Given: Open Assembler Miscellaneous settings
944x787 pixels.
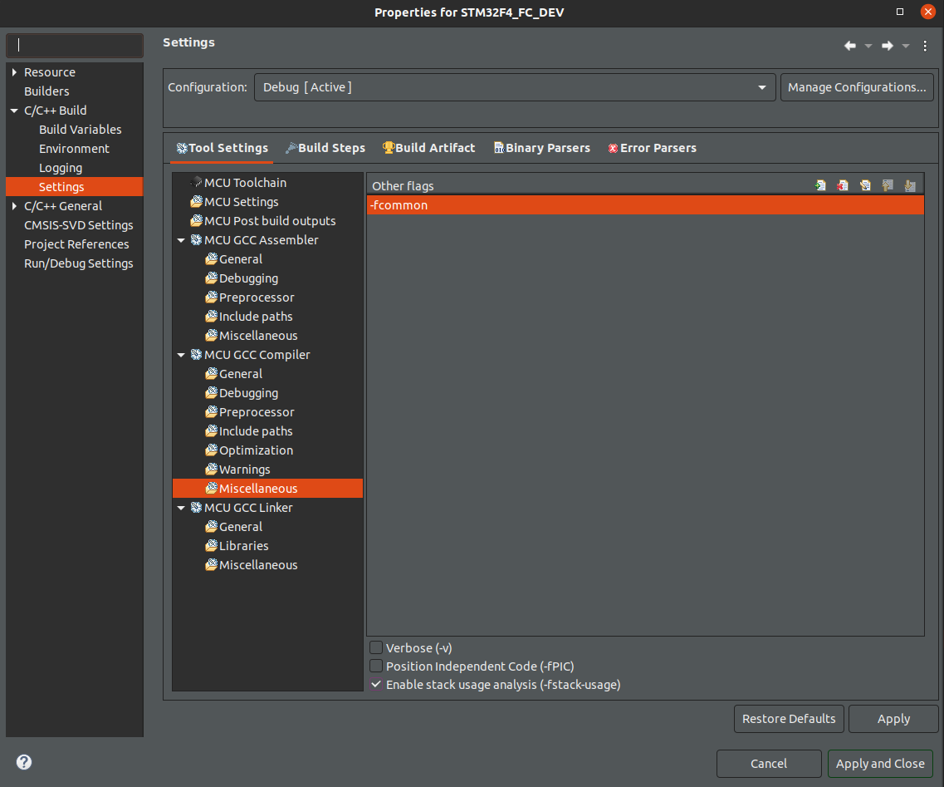Looking at the screenshot, I should tap(251, 336).
